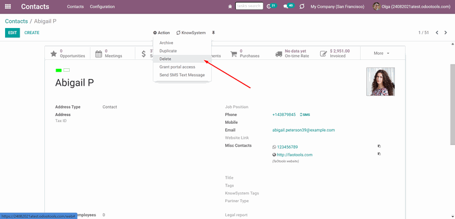The width and height of the screenshot is (455, 219).
Task: Click the 0 Opportunities stat button
Action: coord(67,53)
